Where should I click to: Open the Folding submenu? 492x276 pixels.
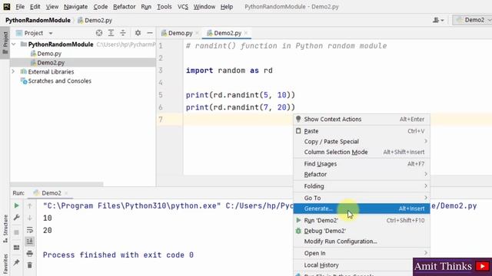coord(361,186)
